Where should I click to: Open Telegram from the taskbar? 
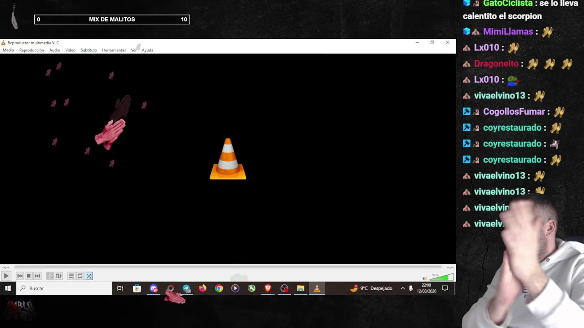click(186, 288)
